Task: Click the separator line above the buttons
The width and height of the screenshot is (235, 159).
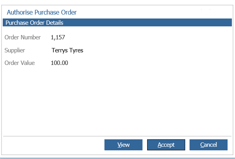Action: tap(117, 136)
